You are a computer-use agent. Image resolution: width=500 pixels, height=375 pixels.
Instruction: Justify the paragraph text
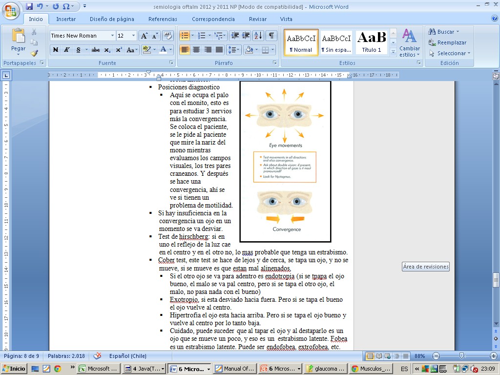(219, 50)
